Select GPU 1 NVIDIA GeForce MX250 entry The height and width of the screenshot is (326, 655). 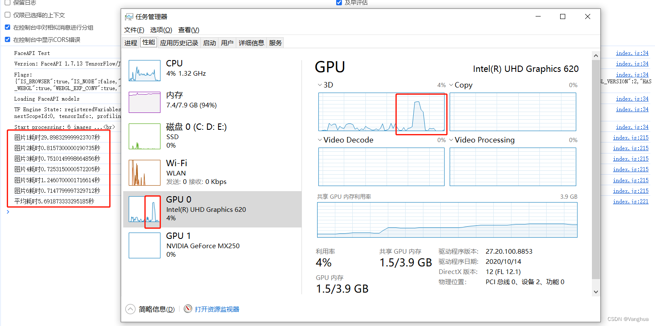click(x=212, y=245)
